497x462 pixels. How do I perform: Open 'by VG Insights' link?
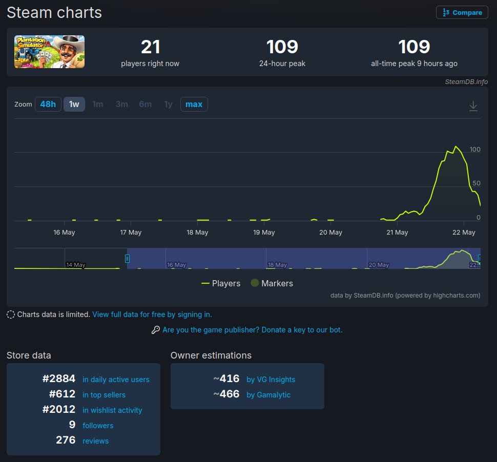point(271,380)
